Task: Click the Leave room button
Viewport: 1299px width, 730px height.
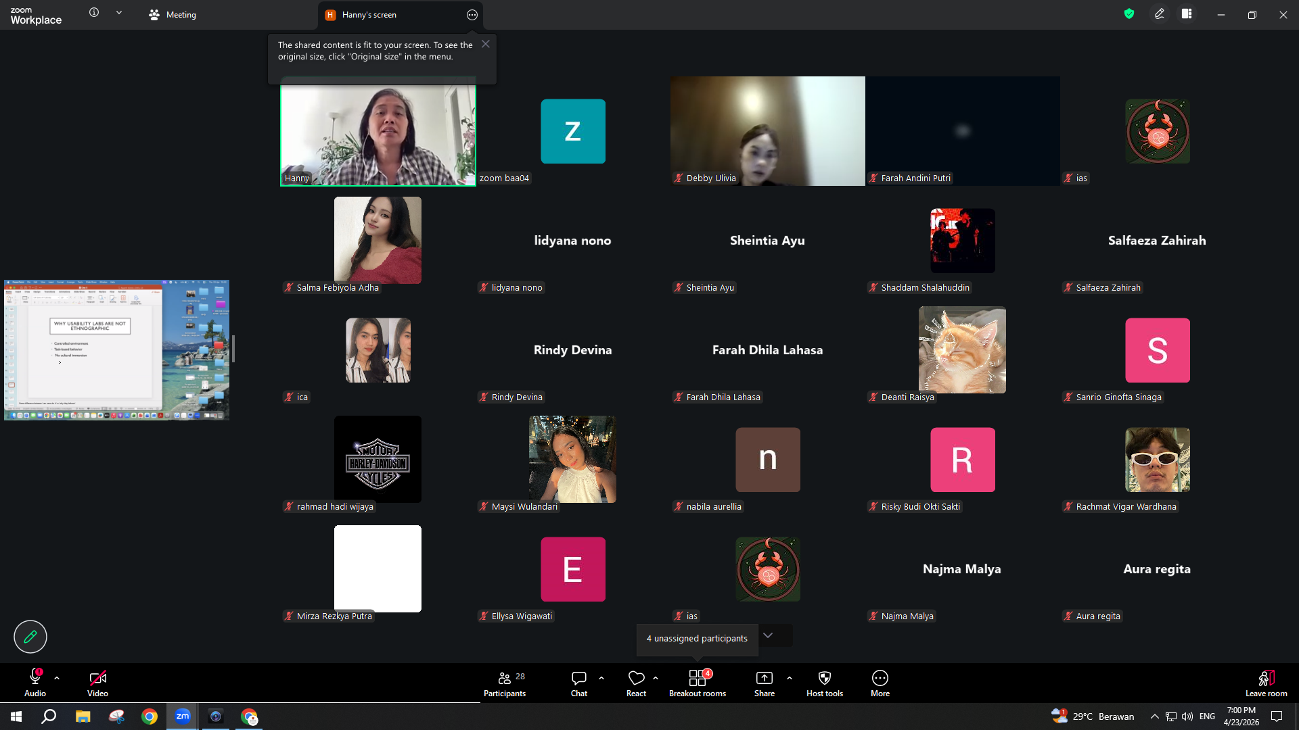Action: [1267, 683]
